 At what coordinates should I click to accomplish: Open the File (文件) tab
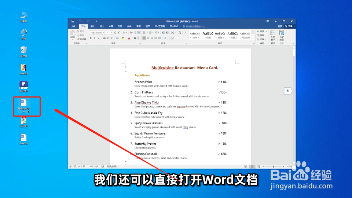tap(73, 26)
